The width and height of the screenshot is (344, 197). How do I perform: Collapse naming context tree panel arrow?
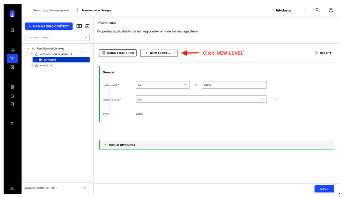point(86,188)
